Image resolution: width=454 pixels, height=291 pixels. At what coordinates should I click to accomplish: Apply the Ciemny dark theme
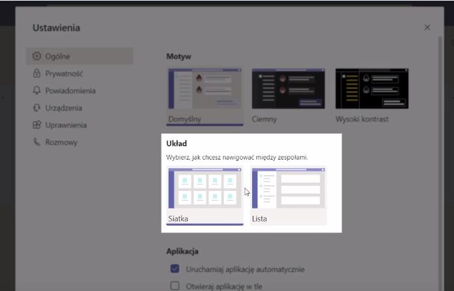(288, 89)
